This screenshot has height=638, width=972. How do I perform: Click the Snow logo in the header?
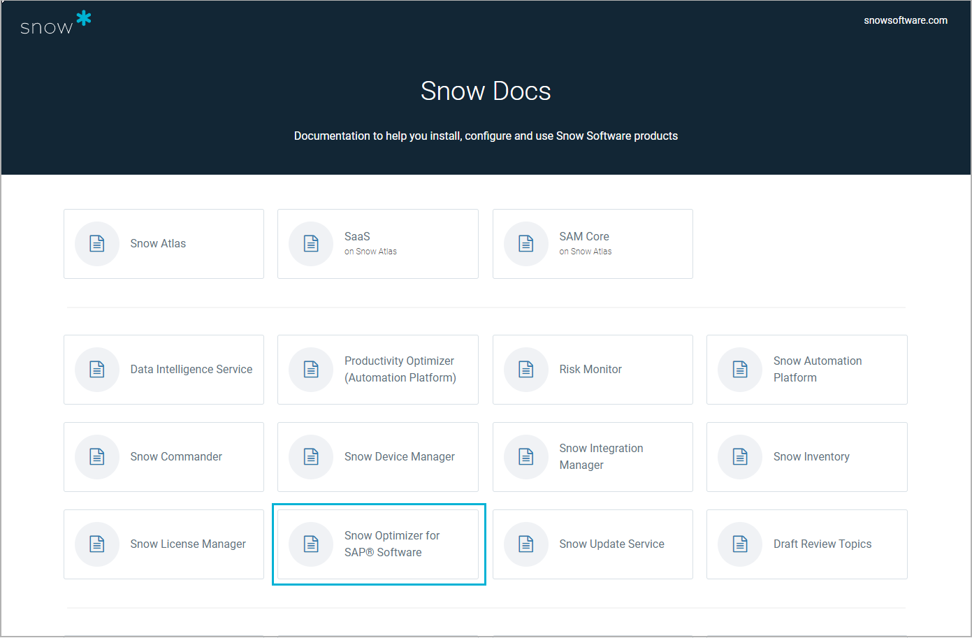pos(56,22)
